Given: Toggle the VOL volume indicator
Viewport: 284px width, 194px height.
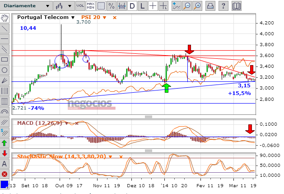Looking at the screenshot, I should (x=80, y=6).
